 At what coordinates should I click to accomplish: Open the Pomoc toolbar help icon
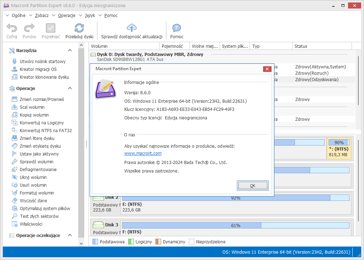coord(177,28)
